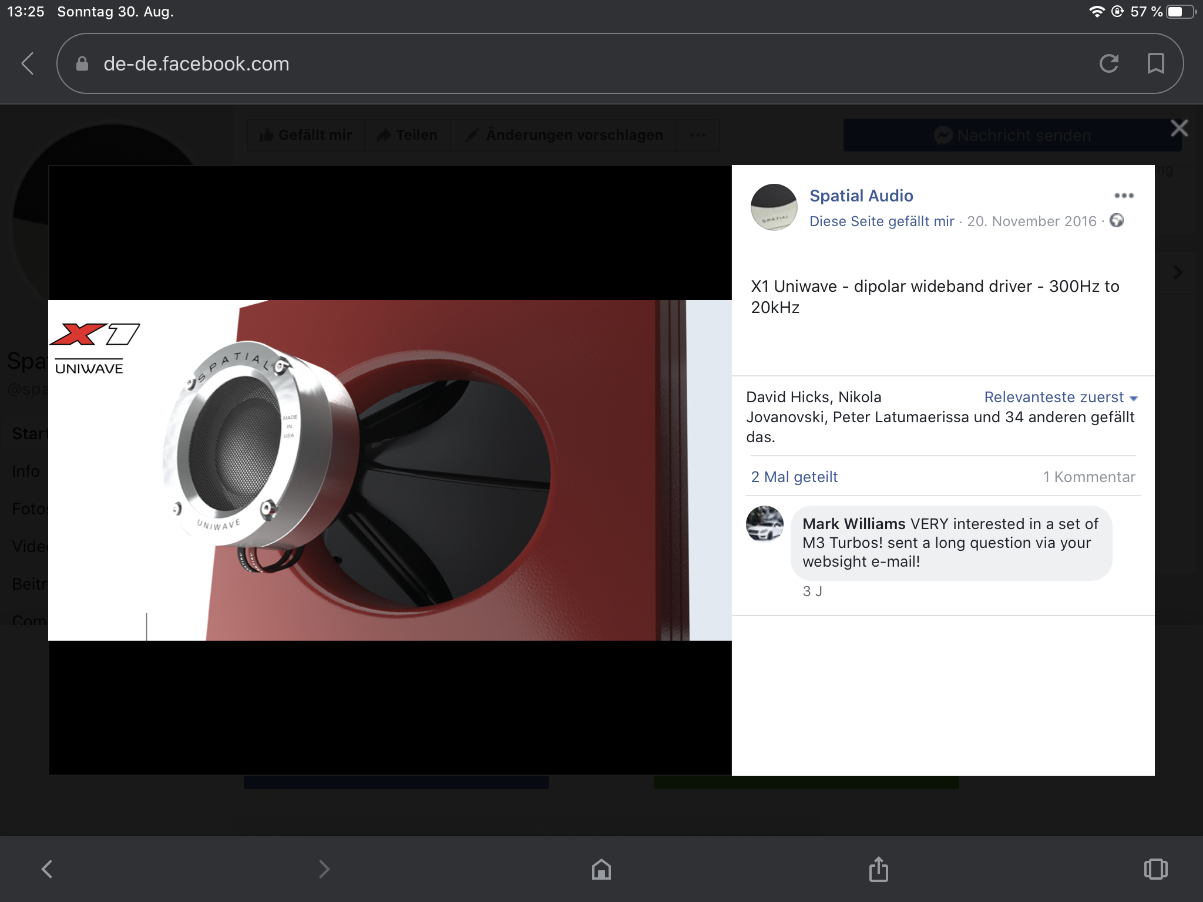Open the '1 Kommentar' link
1203x902 pixels.
(1089, 477)
